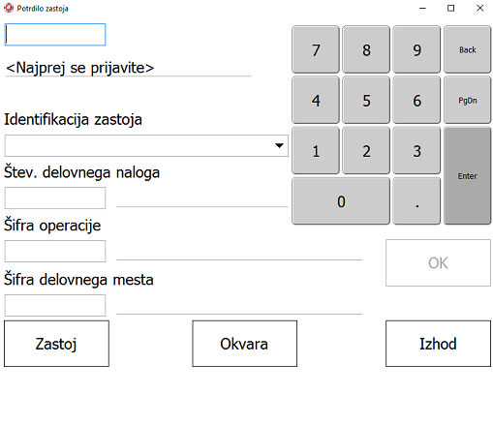This screenshot has height=425, width=493.
Task: Click the Potrdilo zastoja app icon
Action: (9, 8)
